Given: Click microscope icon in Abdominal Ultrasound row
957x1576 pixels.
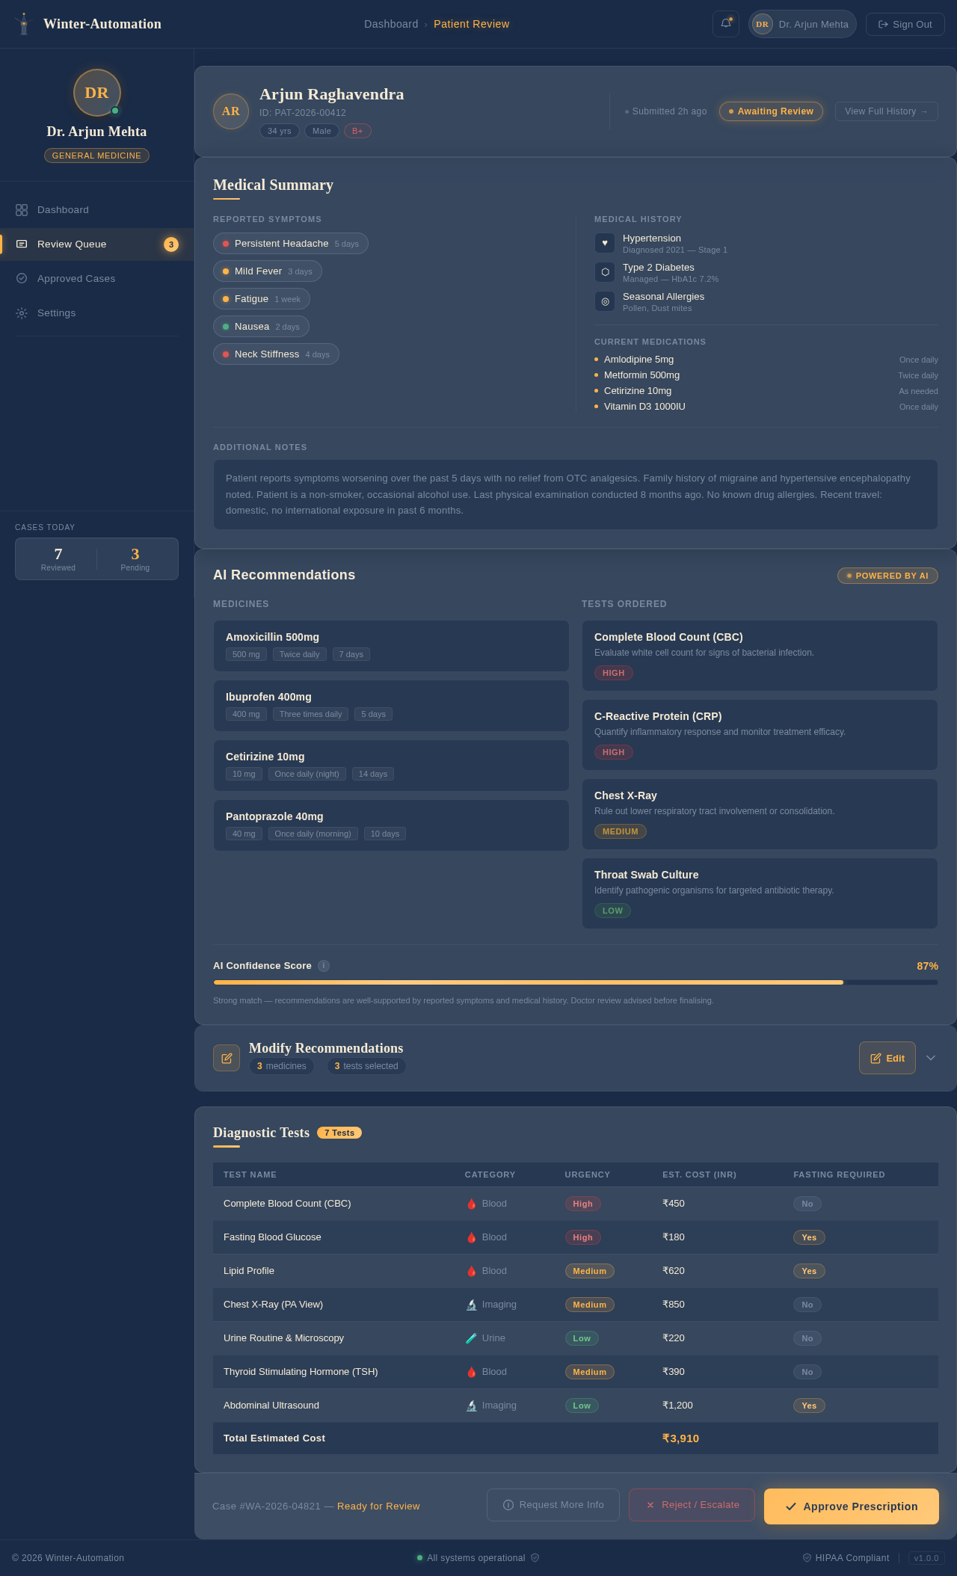Looking at the screenshot, I should pos(471,1406).
